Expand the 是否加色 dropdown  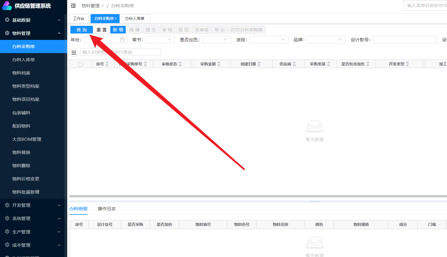217,40
